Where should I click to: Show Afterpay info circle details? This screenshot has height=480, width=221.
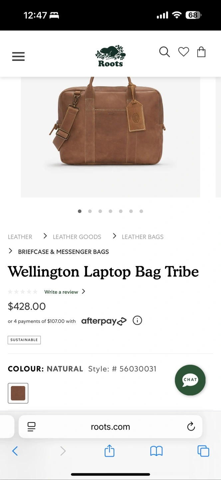click(x=137, y=321)
